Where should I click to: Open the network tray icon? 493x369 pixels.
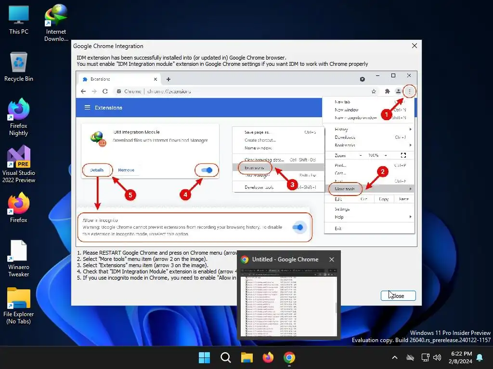pyautogui.click(x=425, y=357)
